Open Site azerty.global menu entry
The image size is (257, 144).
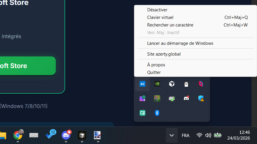195,54
